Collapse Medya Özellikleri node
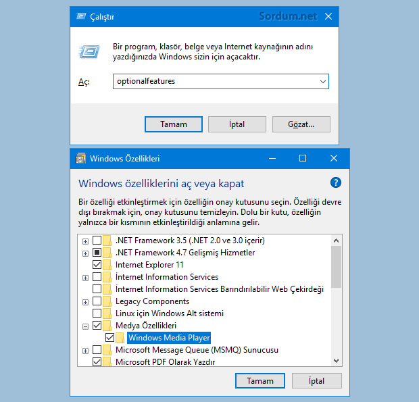 point(85,327)
